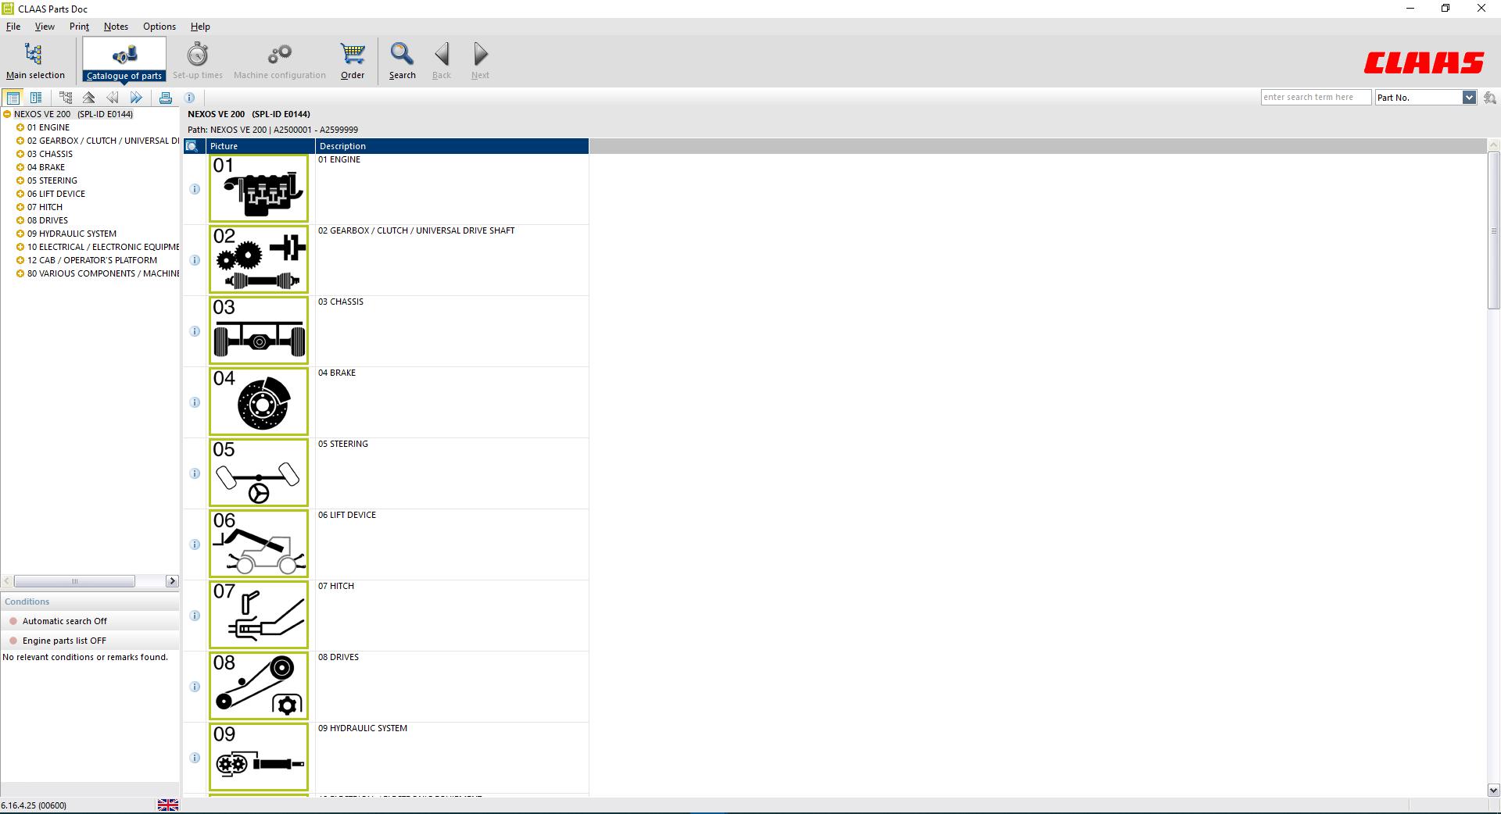Click the UK flag language icon
1501x814 pixels.
click(168, 805)
